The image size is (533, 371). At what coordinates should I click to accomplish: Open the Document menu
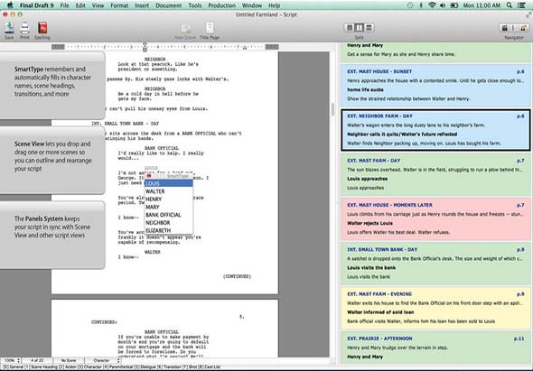pos(168,5)
